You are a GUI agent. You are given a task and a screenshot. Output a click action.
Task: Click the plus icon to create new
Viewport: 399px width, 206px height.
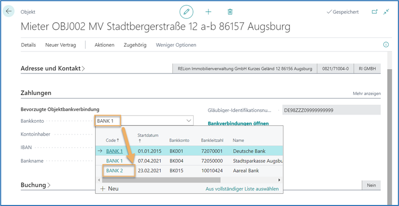point(208,11)
